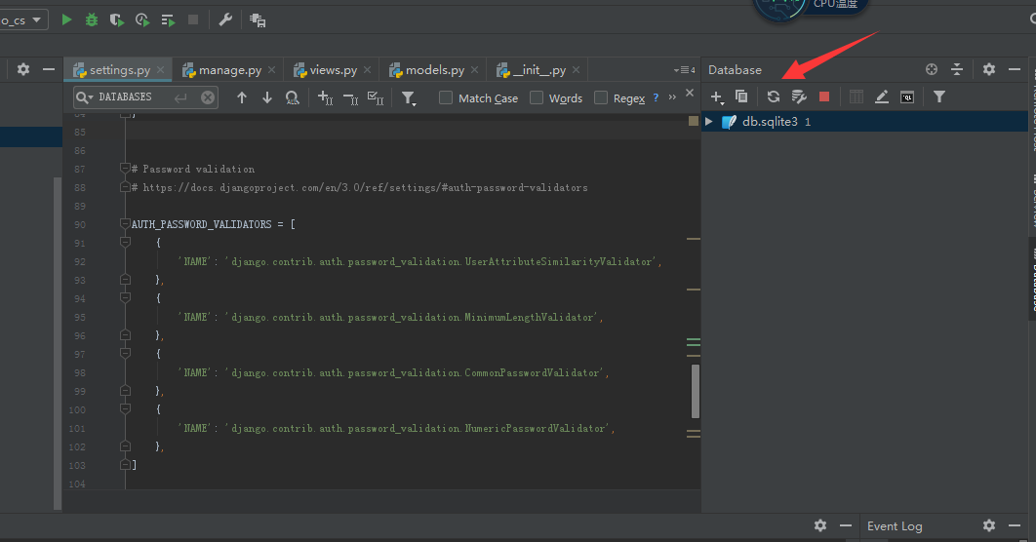This screenshot has height=542, width=1036.
Task: Run the project with green play button
Action: point(66,19)
